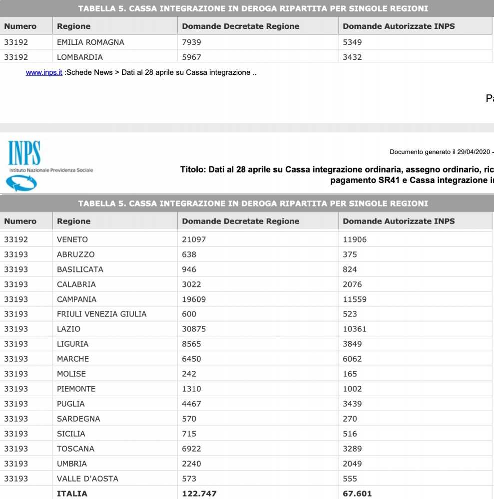
Task: Click Liguria's decreed value 8565
Action: point(191,344)
